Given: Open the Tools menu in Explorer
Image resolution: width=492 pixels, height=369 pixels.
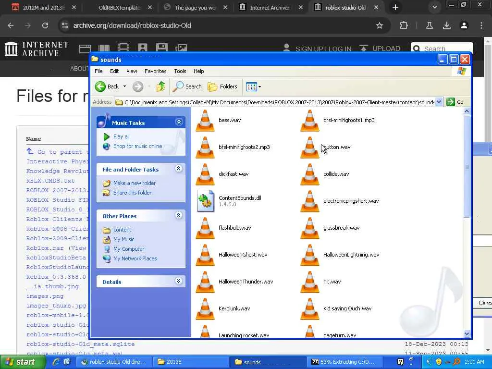Looking at the screenshot, I should click(180, 71).
